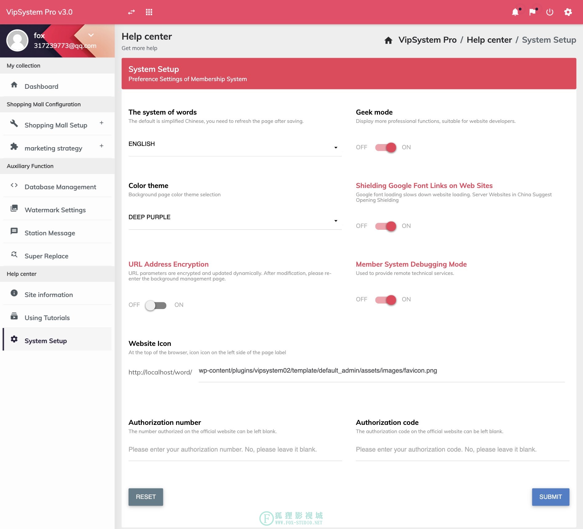Toggle Shielding Google Font Links switch

[386, 226]
